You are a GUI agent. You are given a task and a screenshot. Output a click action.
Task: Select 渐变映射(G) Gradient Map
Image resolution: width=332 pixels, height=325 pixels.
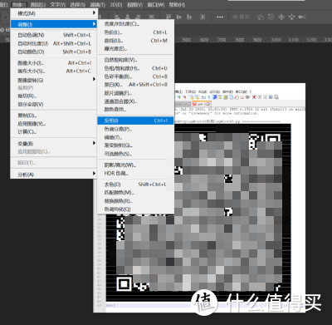coord(135,145)
